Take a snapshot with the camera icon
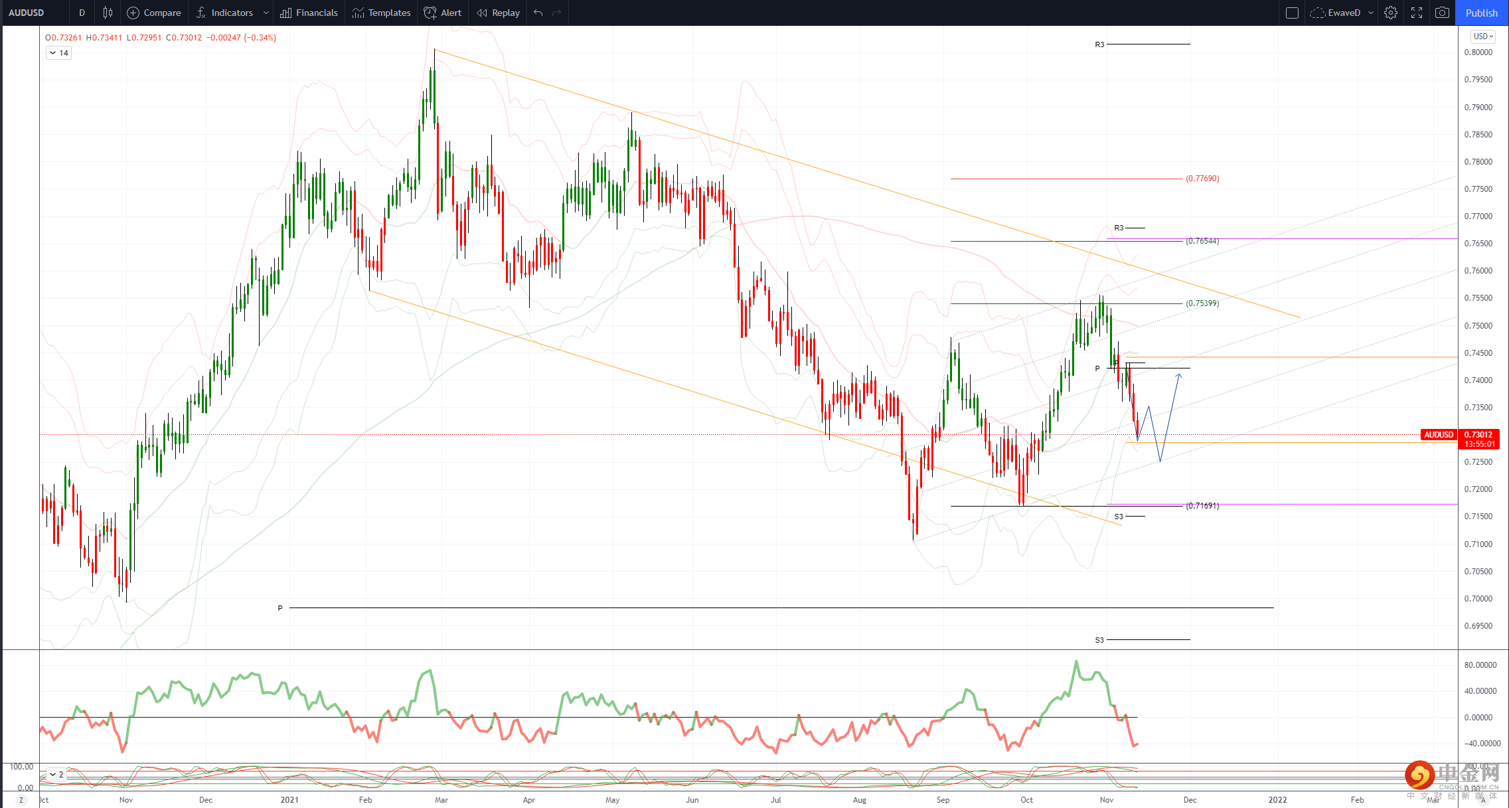This screenshot has width=1509, height=808. click(1442, 13)
